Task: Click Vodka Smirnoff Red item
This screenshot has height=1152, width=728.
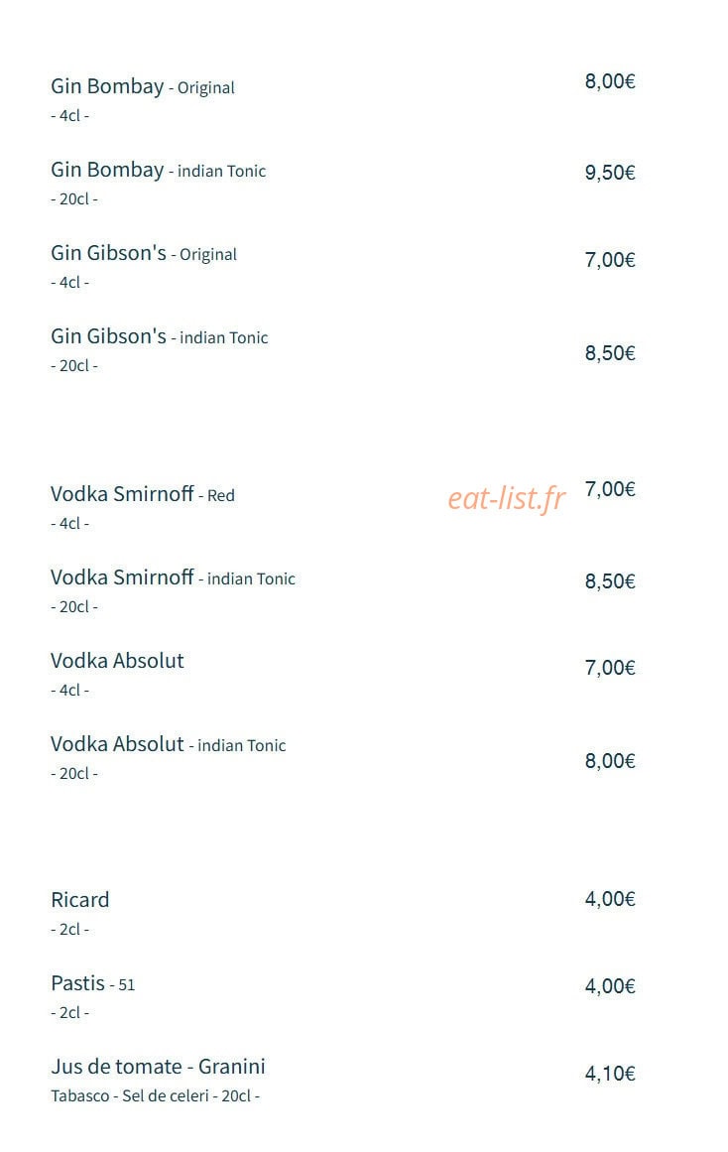Action: (x=143, y=494)
